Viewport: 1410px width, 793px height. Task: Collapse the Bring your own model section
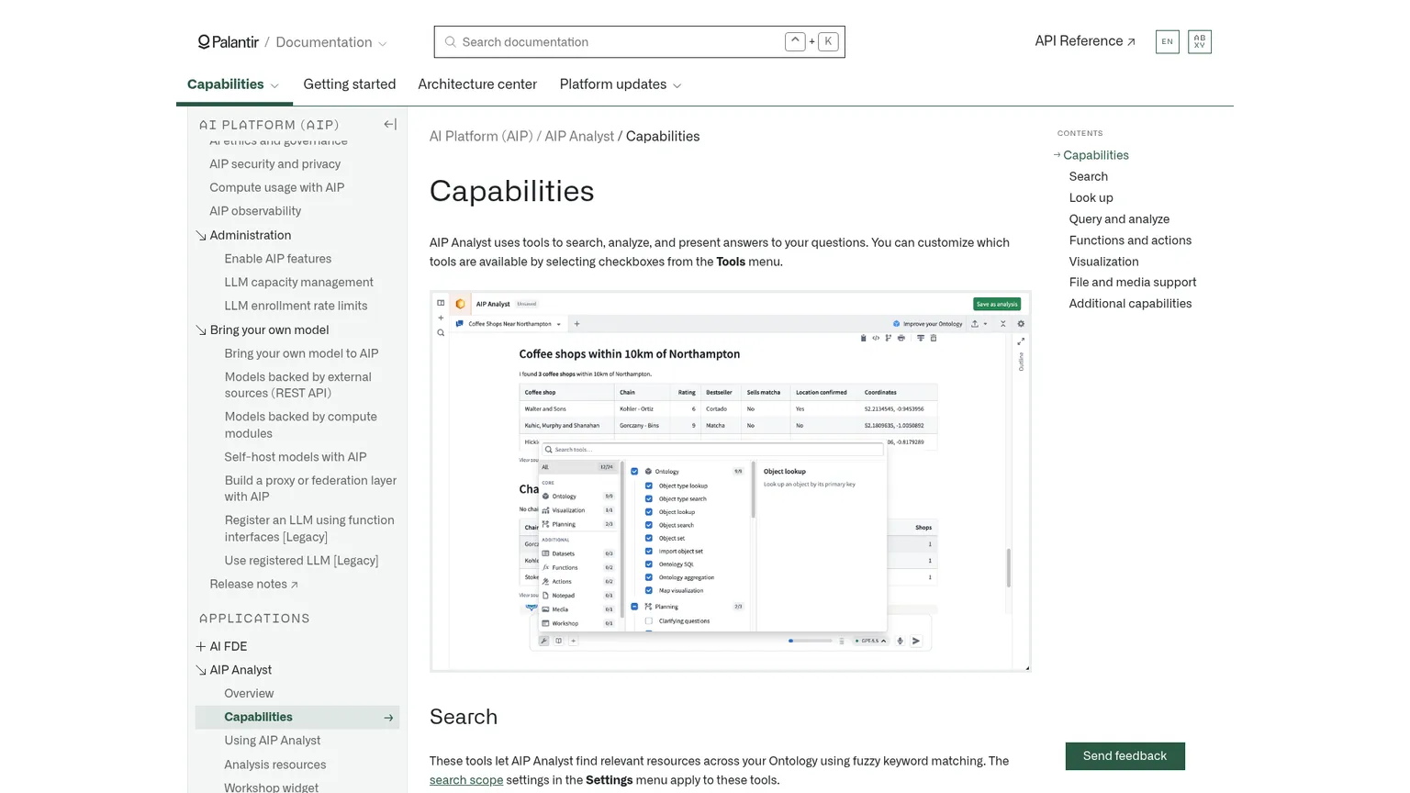point(201,330)
